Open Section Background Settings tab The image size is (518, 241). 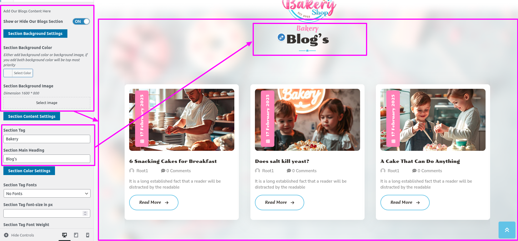[35, 34]
